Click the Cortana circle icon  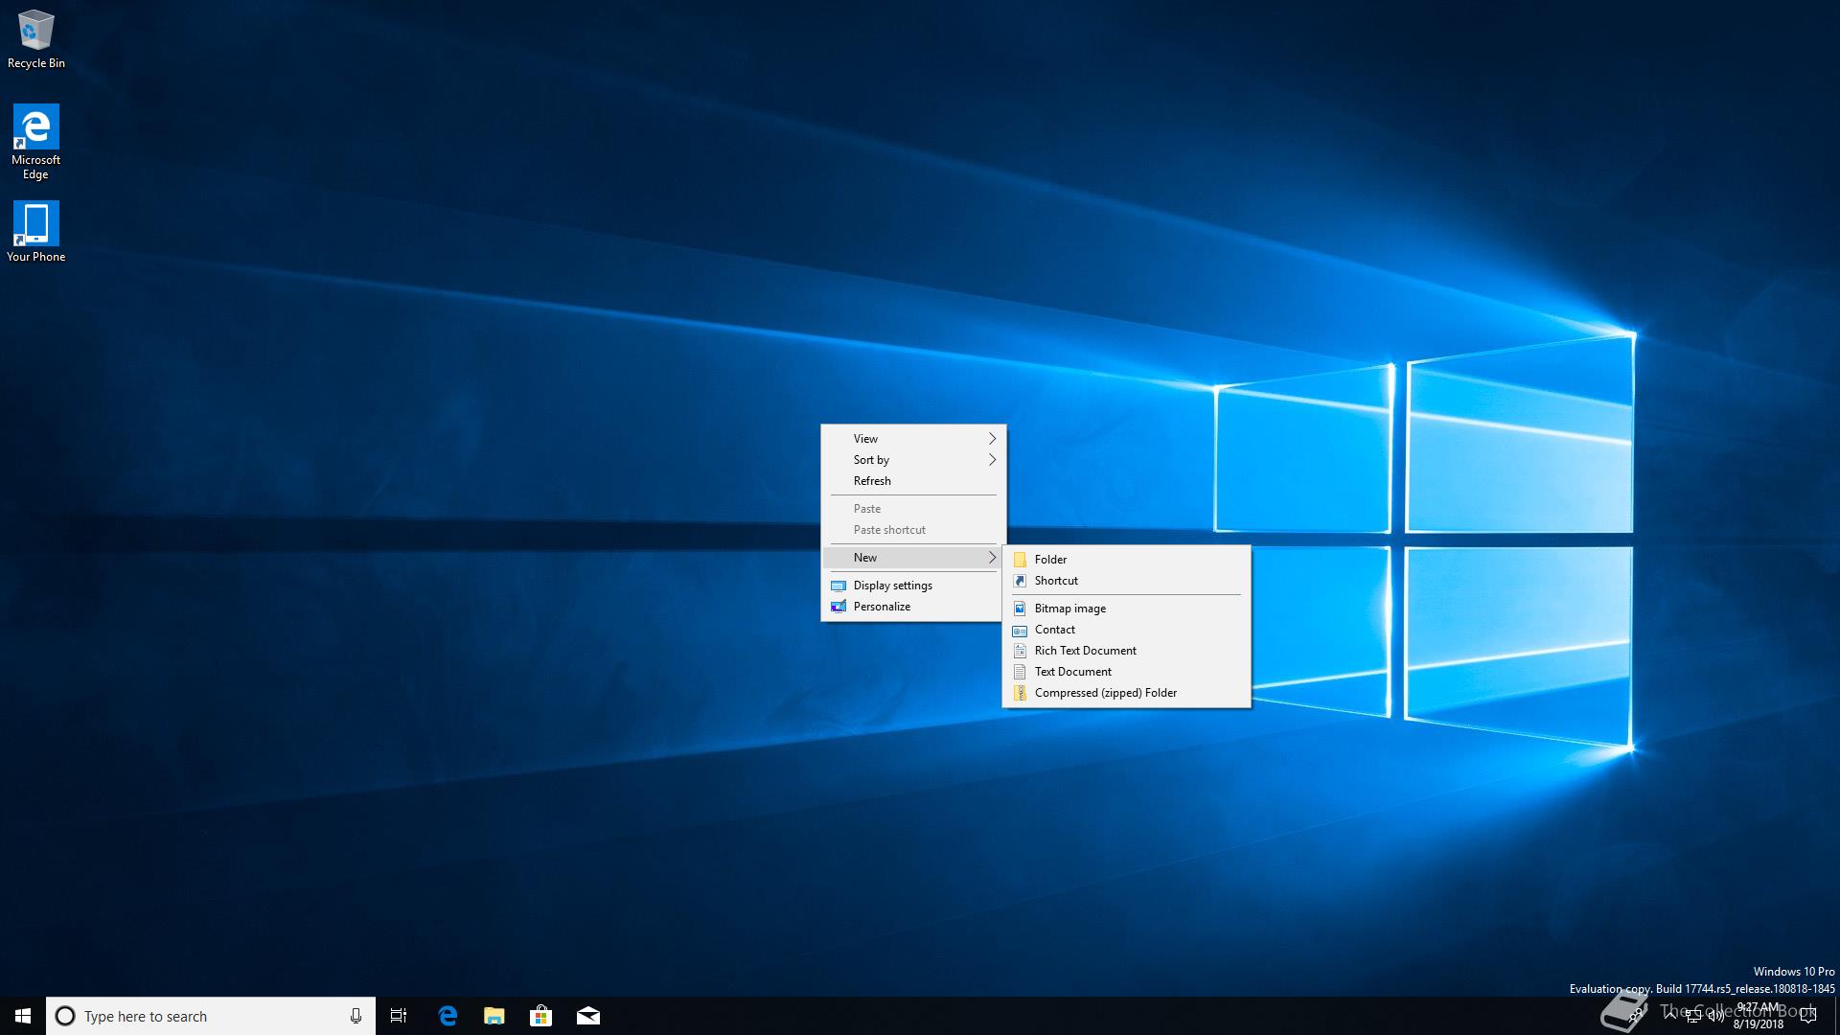point(65,1016)
